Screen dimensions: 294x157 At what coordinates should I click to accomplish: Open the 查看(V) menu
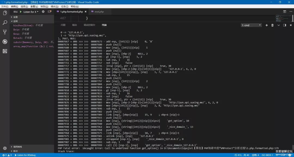(34, 7)
